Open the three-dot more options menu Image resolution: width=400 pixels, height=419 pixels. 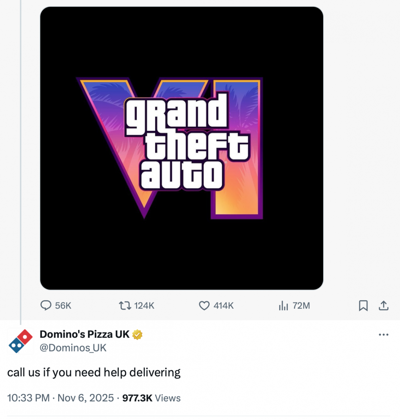tap(384, 334)
